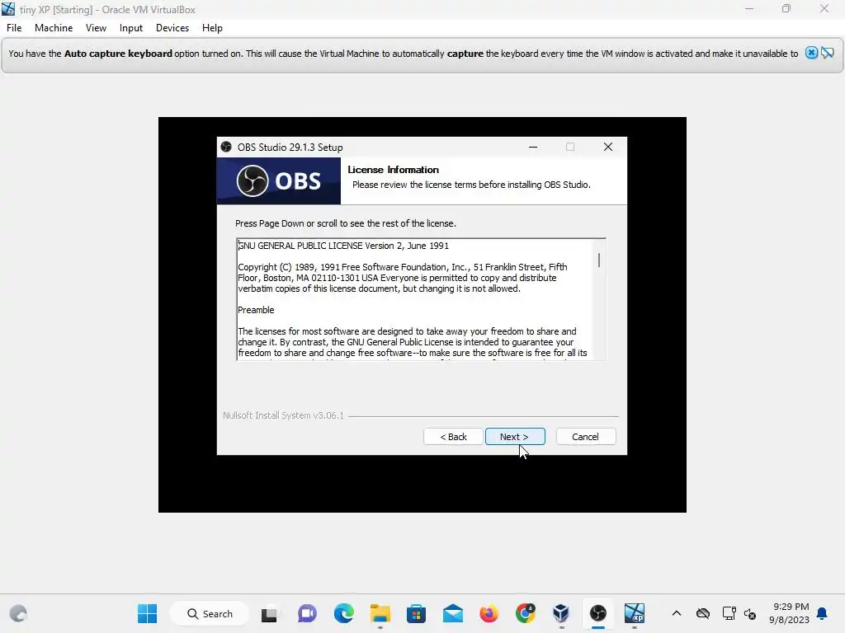Open Microsoft Store from the taskbar
845x633 pixels.
pos(416,613)
